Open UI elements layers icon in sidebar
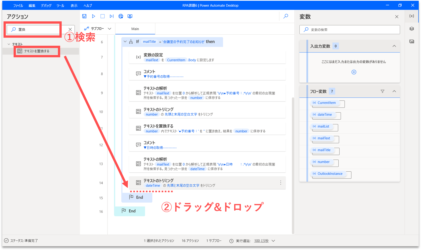 [412, 29]
